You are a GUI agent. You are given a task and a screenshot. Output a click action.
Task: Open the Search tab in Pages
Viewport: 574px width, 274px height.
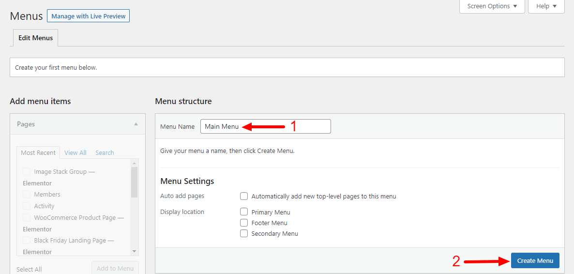click(x=105, y=153)
